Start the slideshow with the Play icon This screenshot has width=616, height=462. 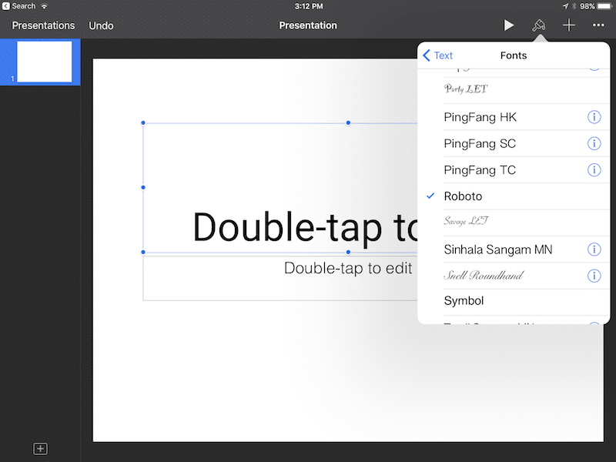point(510,25)
